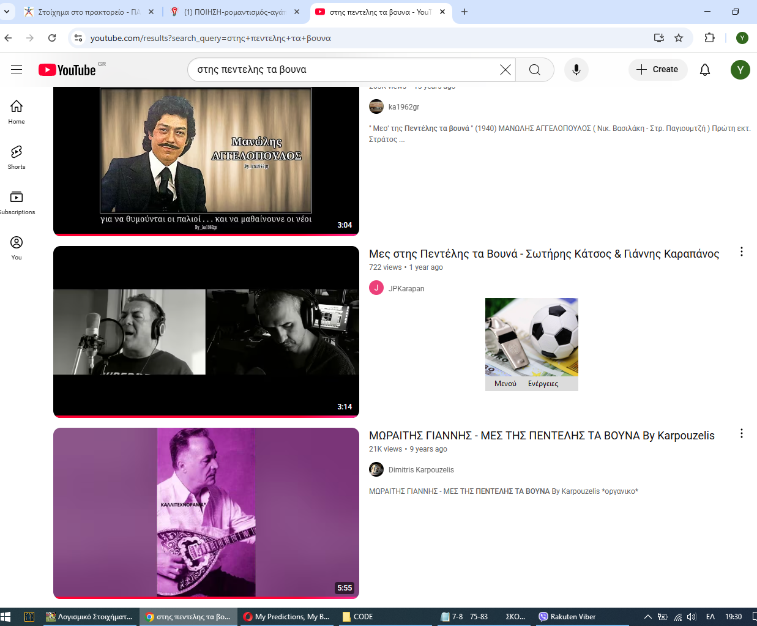Click the magnifier search button
The height and width of the screenshot is (626, 757).
[x=534, y=70]
